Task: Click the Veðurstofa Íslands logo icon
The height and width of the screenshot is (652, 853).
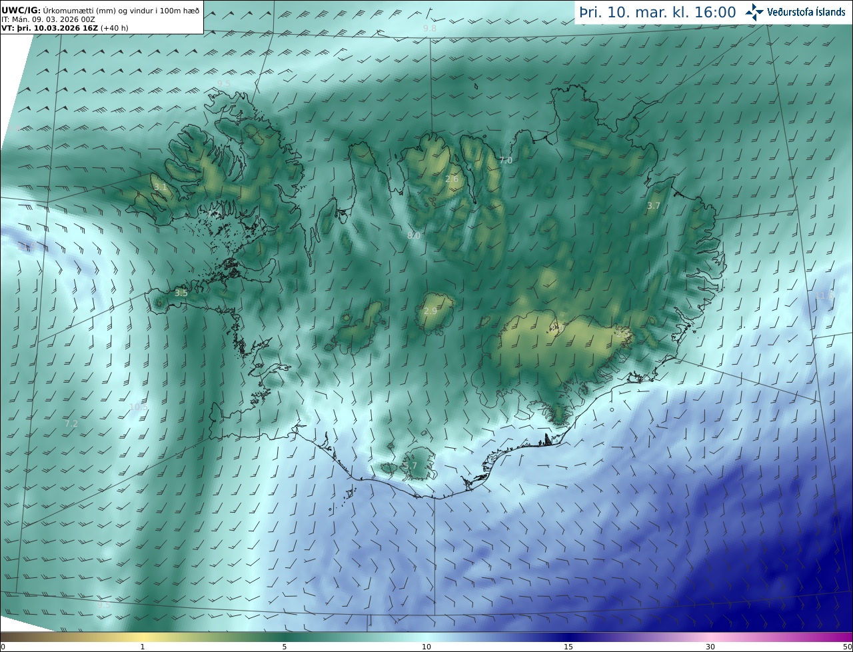Action: coord(754,12)
